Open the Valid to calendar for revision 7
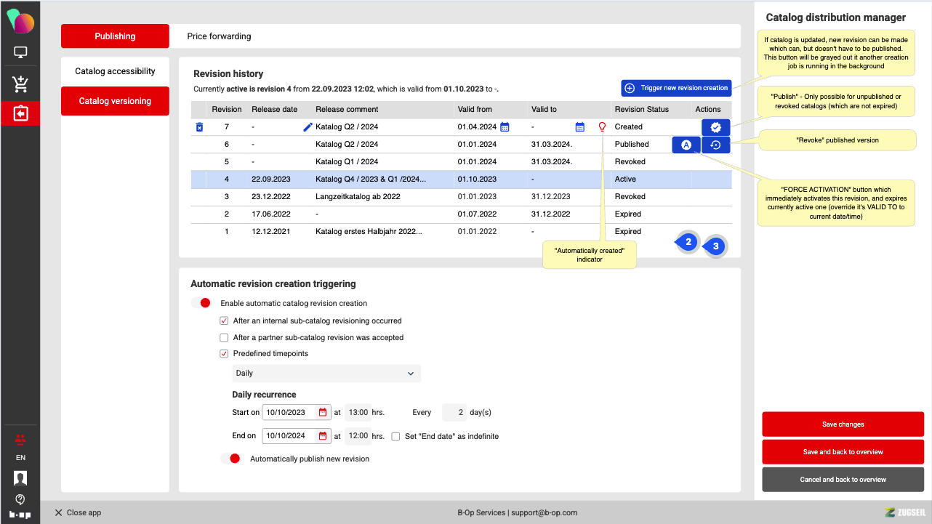932x524 pixels. [x=579, y=127]
